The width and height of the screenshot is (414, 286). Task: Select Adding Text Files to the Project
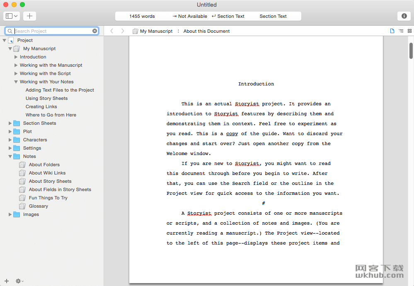[x=60, y=90]
